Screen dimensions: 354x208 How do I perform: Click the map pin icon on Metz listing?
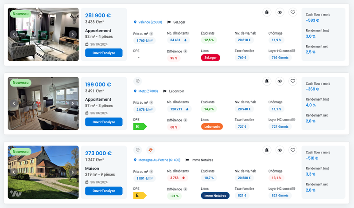(x=137, y=81)
